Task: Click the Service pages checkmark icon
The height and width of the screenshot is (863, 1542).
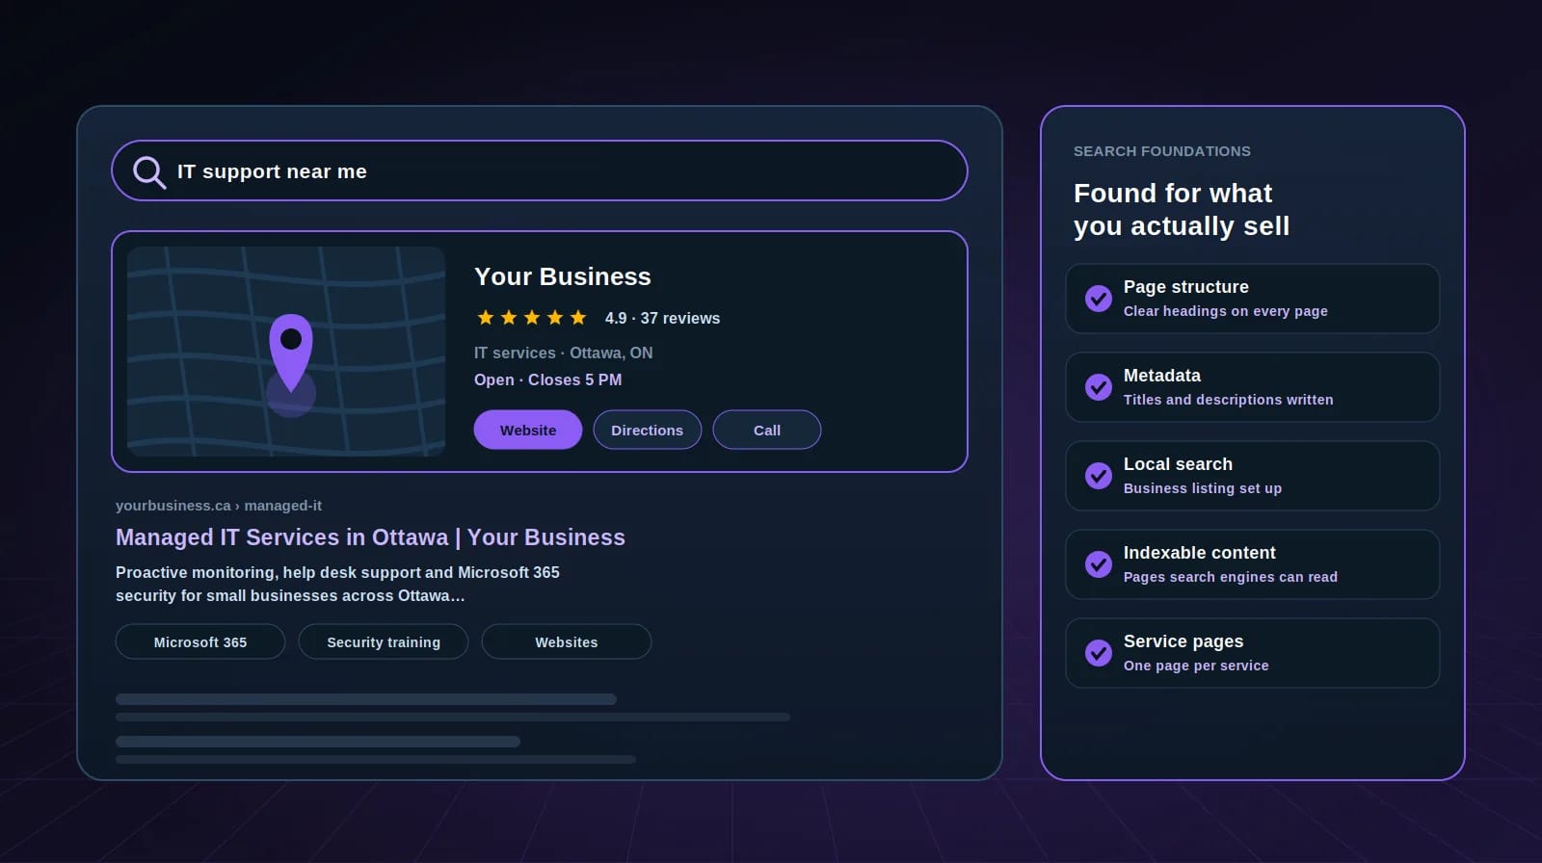Action: tap(1099, 653)
